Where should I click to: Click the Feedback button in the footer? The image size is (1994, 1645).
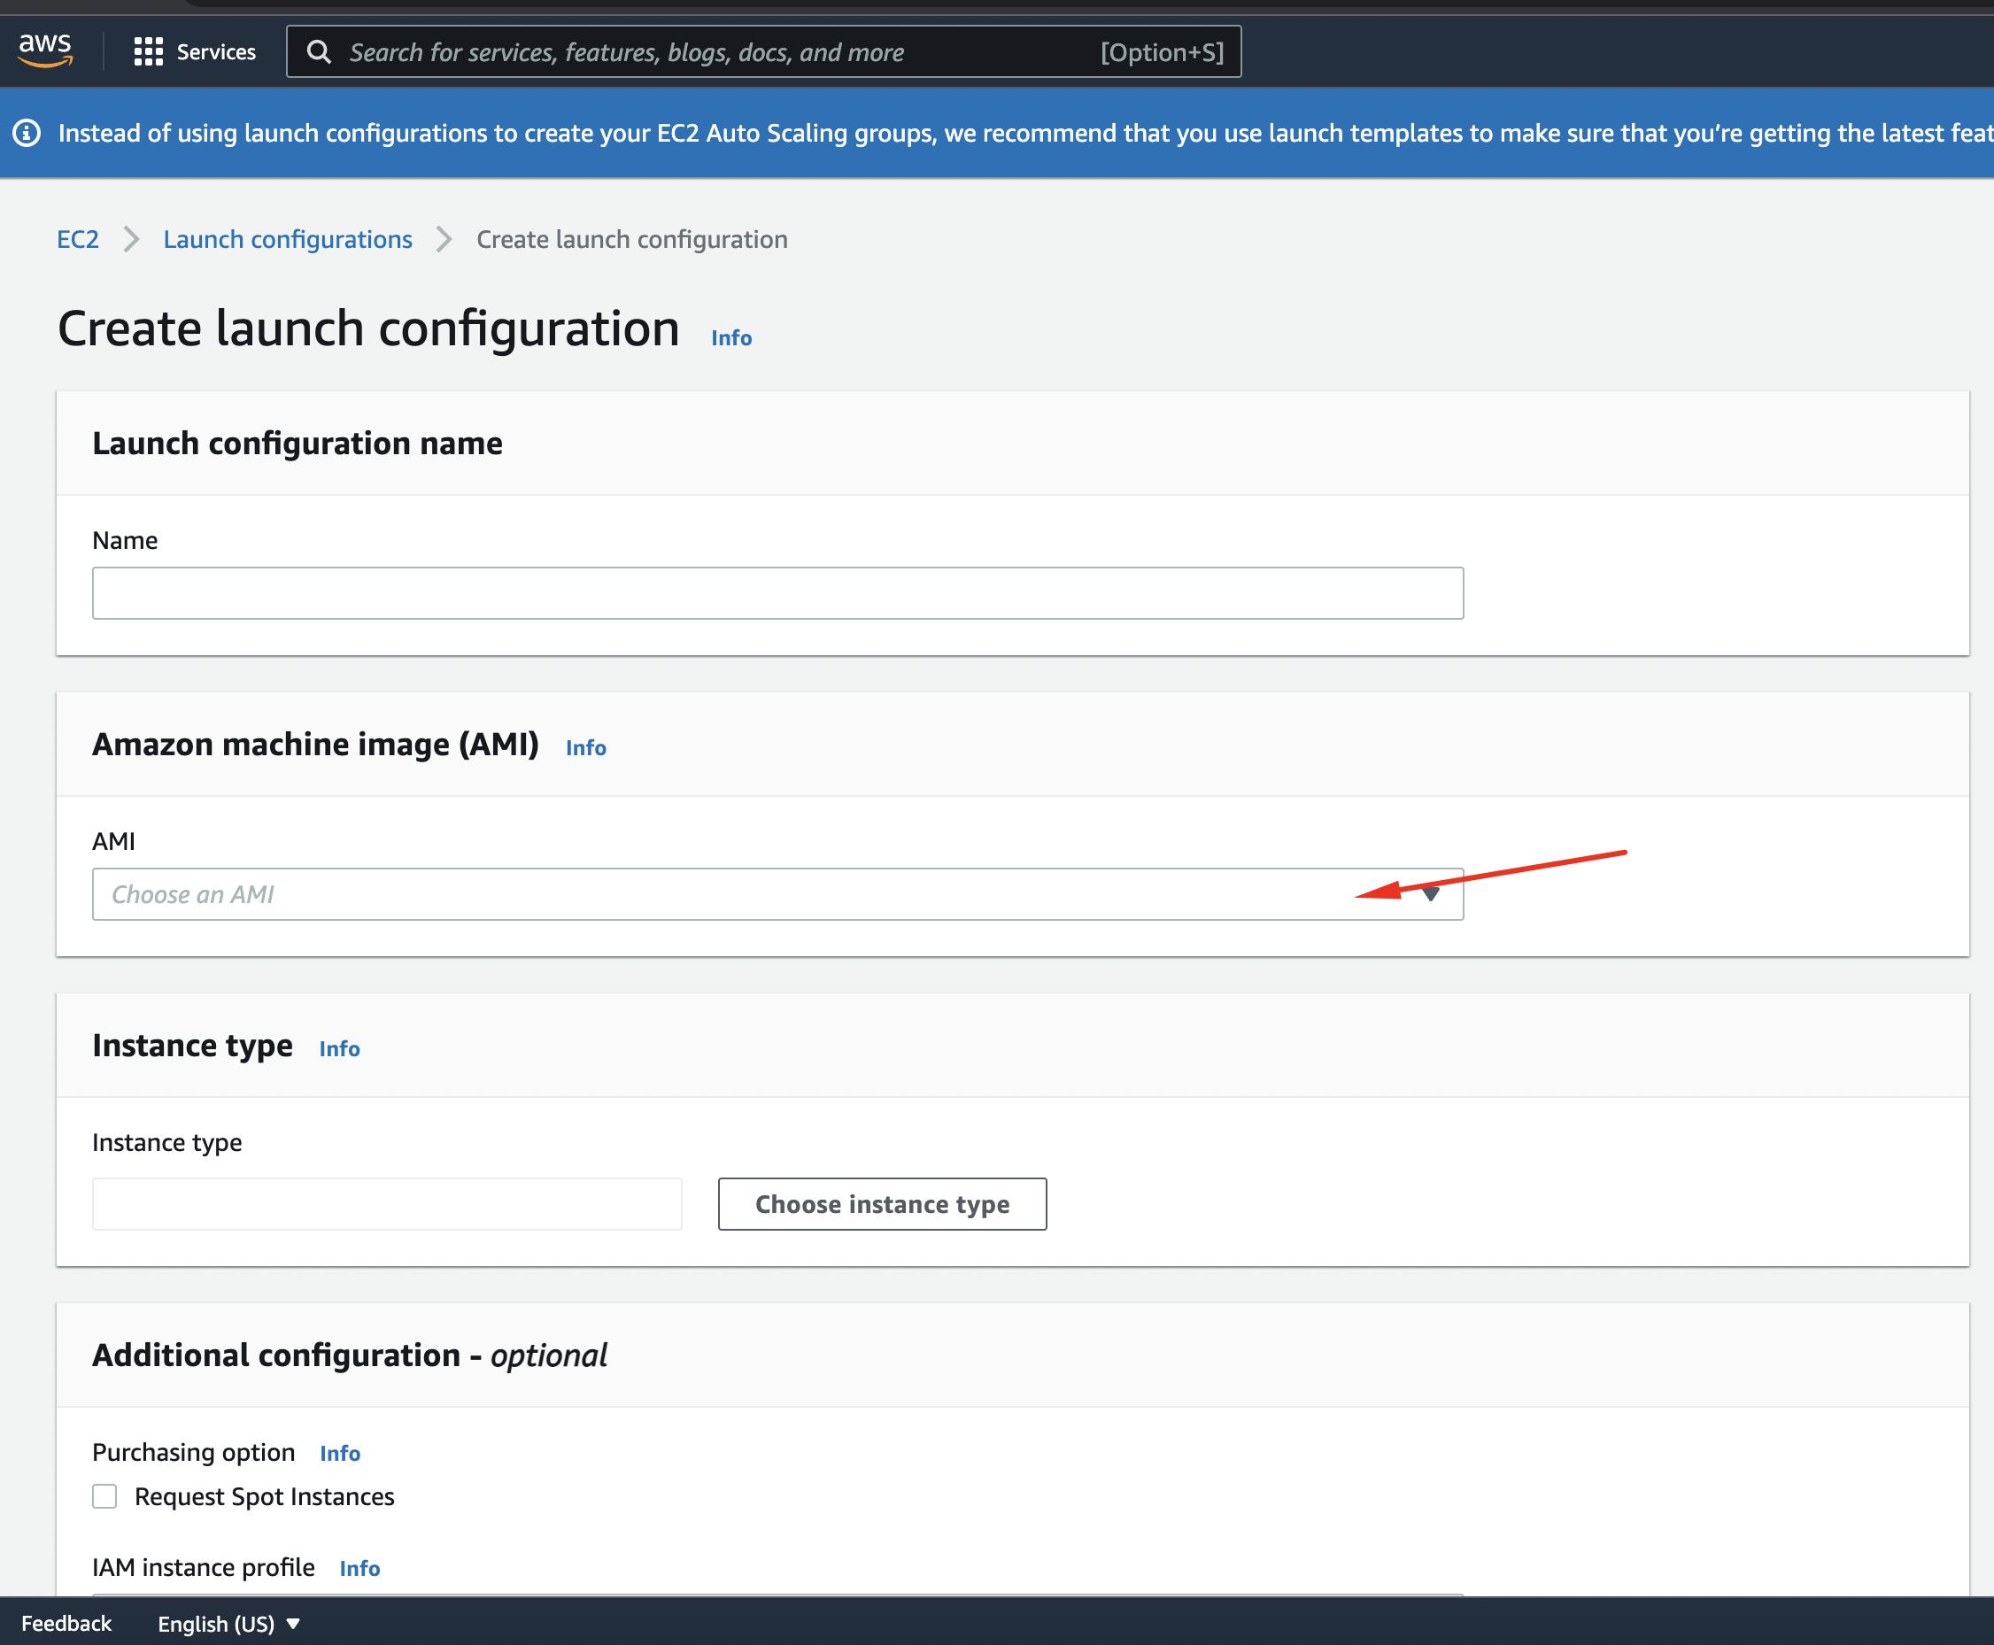66,1623
